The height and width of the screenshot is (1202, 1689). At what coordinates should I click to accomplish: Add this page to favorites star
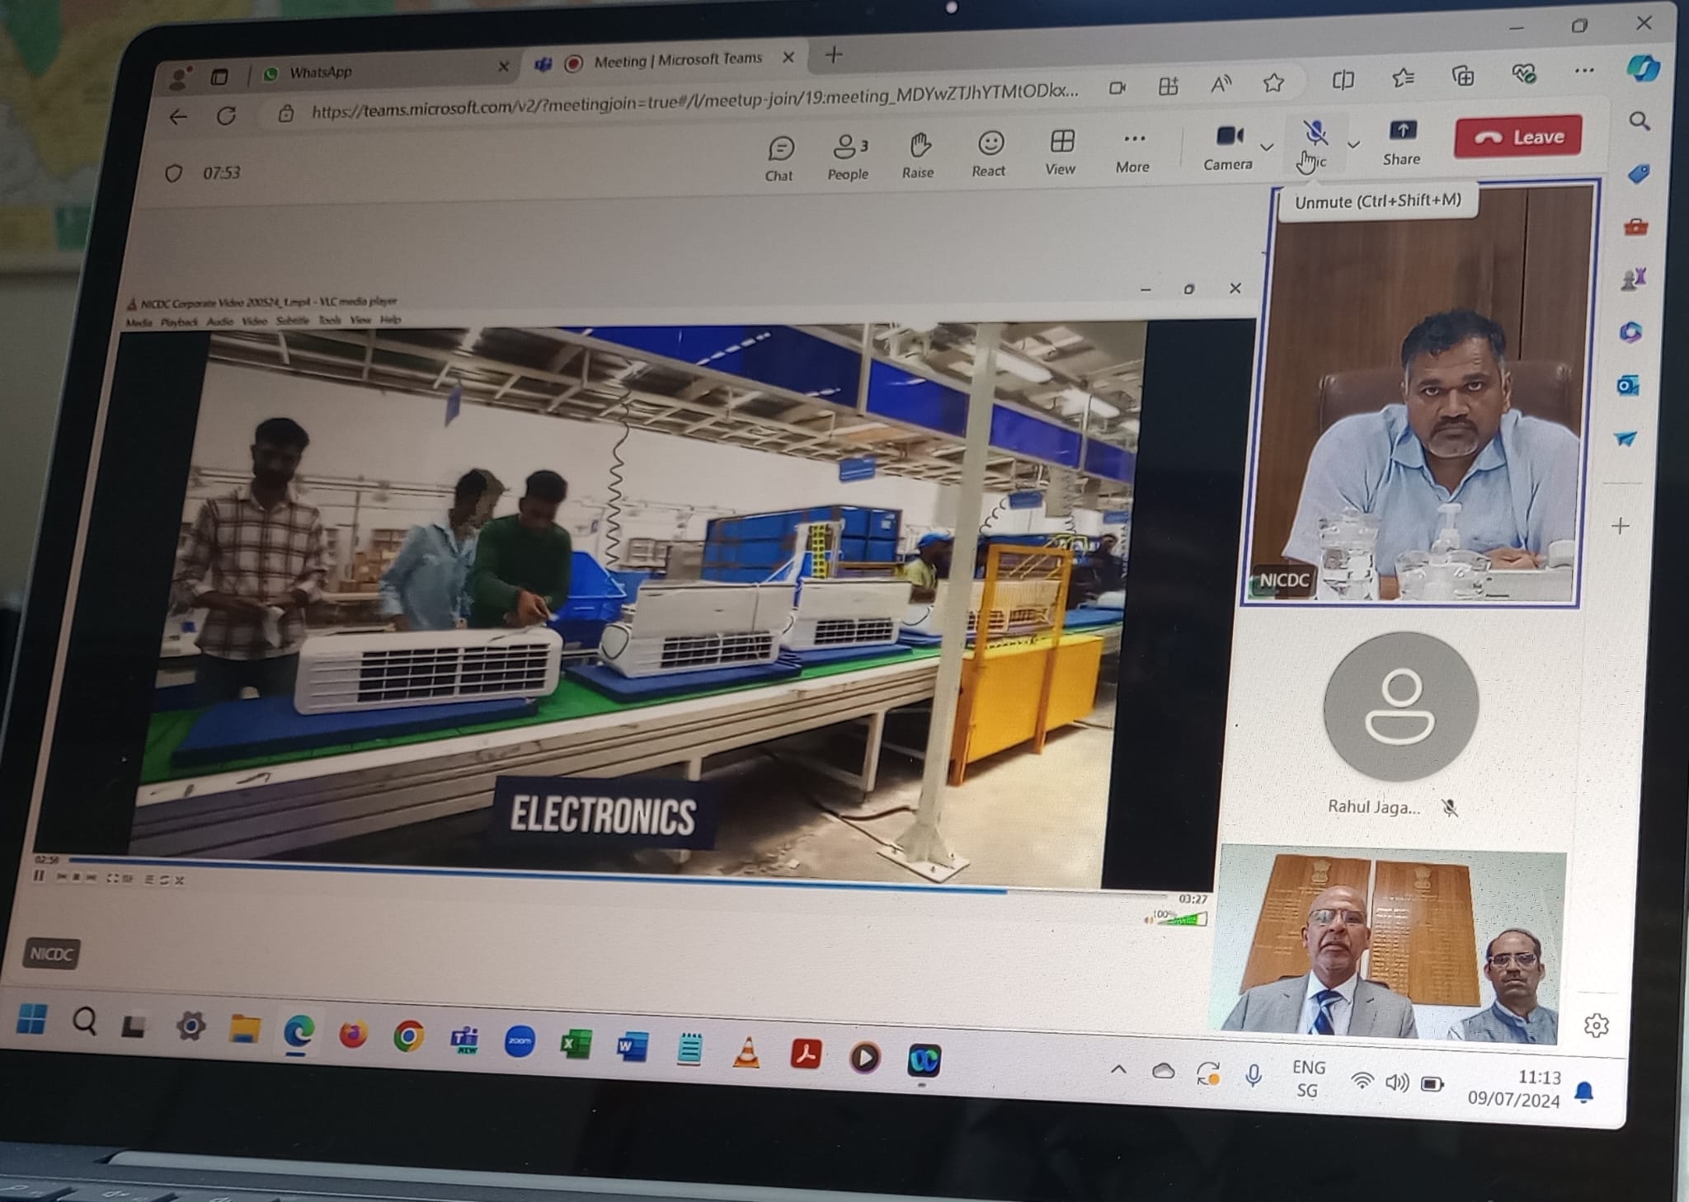pos(1273,82)
